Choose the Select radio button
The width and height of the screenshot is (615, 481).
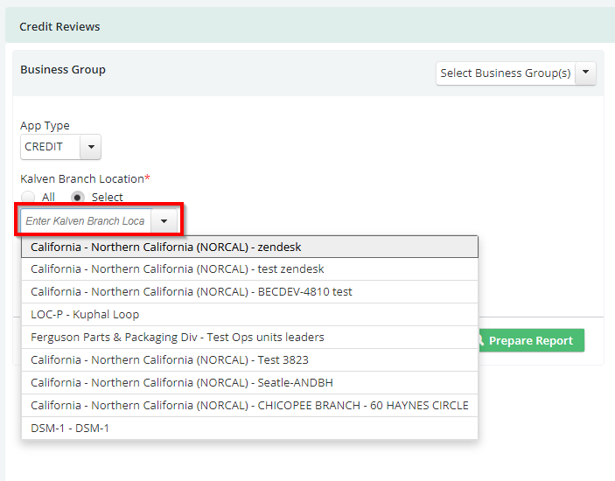(x=77, y=197)
